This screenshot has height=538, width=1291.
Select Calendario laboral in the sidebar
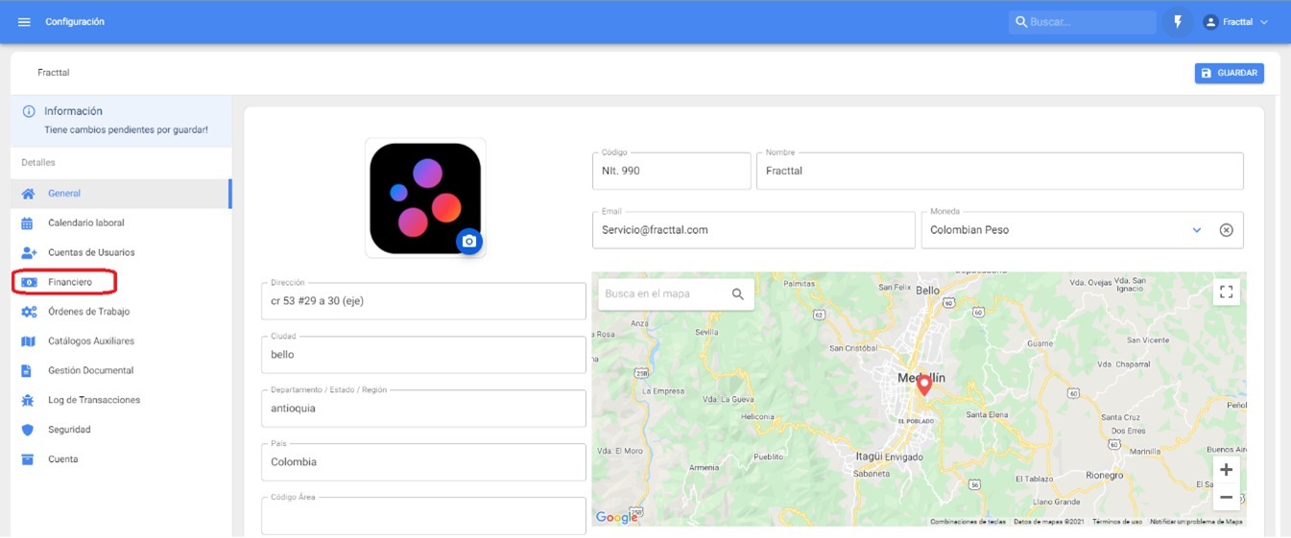click(86, 222)
